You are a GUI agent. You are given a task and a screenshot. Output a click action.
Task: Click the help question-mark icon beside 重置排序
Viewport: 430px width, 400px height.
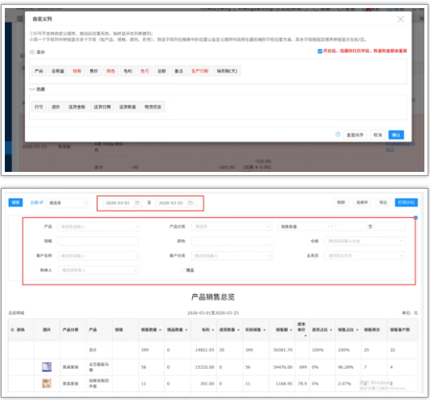coord(338,134)
